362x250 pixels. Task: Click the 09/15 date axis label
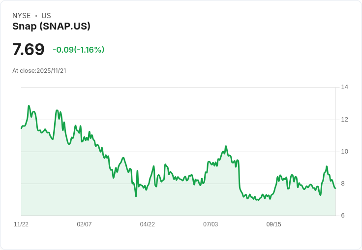[273, 224]
